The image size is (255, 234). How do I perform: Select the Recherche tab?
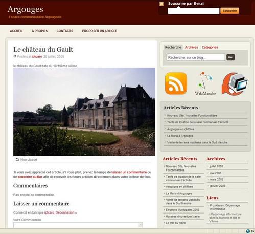[173, 47]
